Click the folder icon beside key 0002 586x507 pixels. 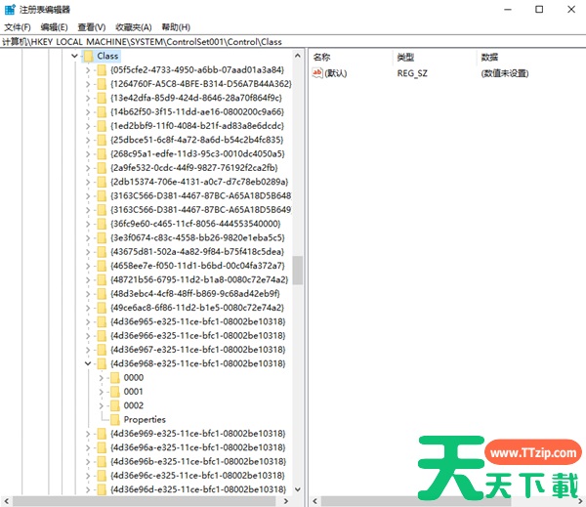[x=114, y=405]
